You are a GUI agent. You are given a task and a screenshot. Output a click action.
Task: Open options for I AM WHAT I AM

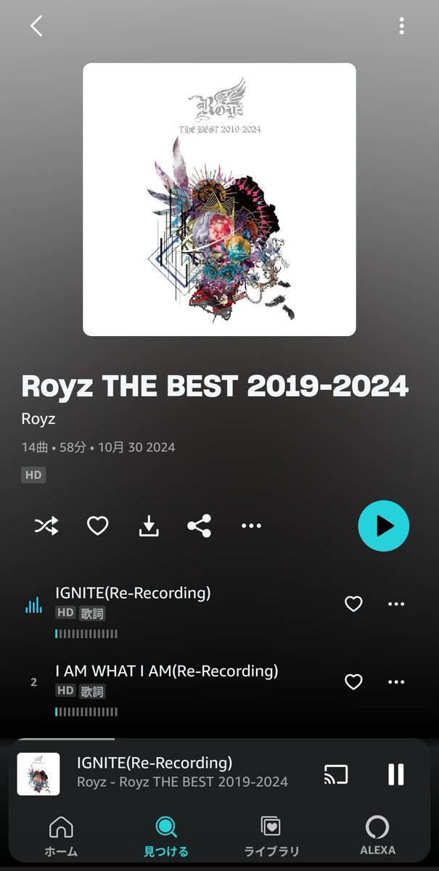(x=396, y=682)
